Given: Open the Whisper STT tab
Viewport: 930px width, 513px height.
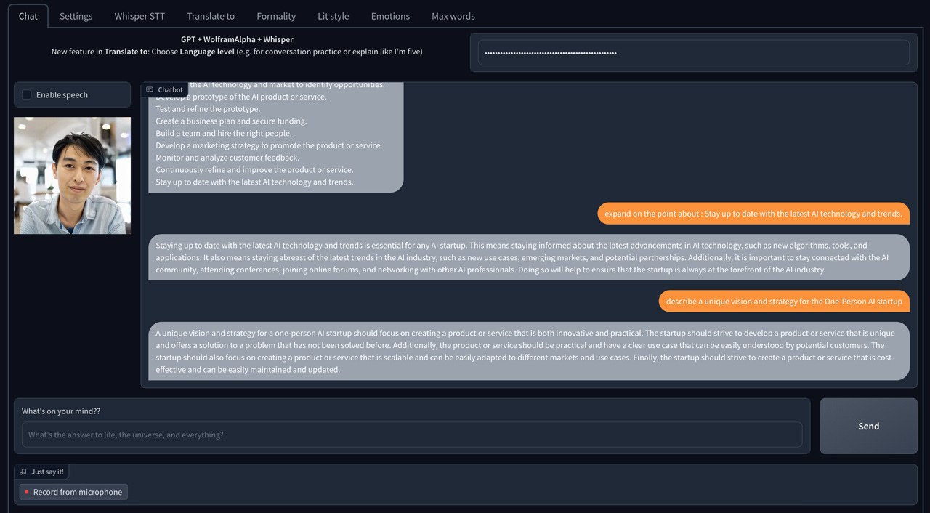Looking at the screenshot, I should click(139, 15).
